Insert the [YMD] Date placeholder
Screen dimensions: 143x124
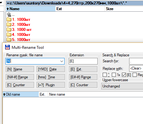pos(51,69)
